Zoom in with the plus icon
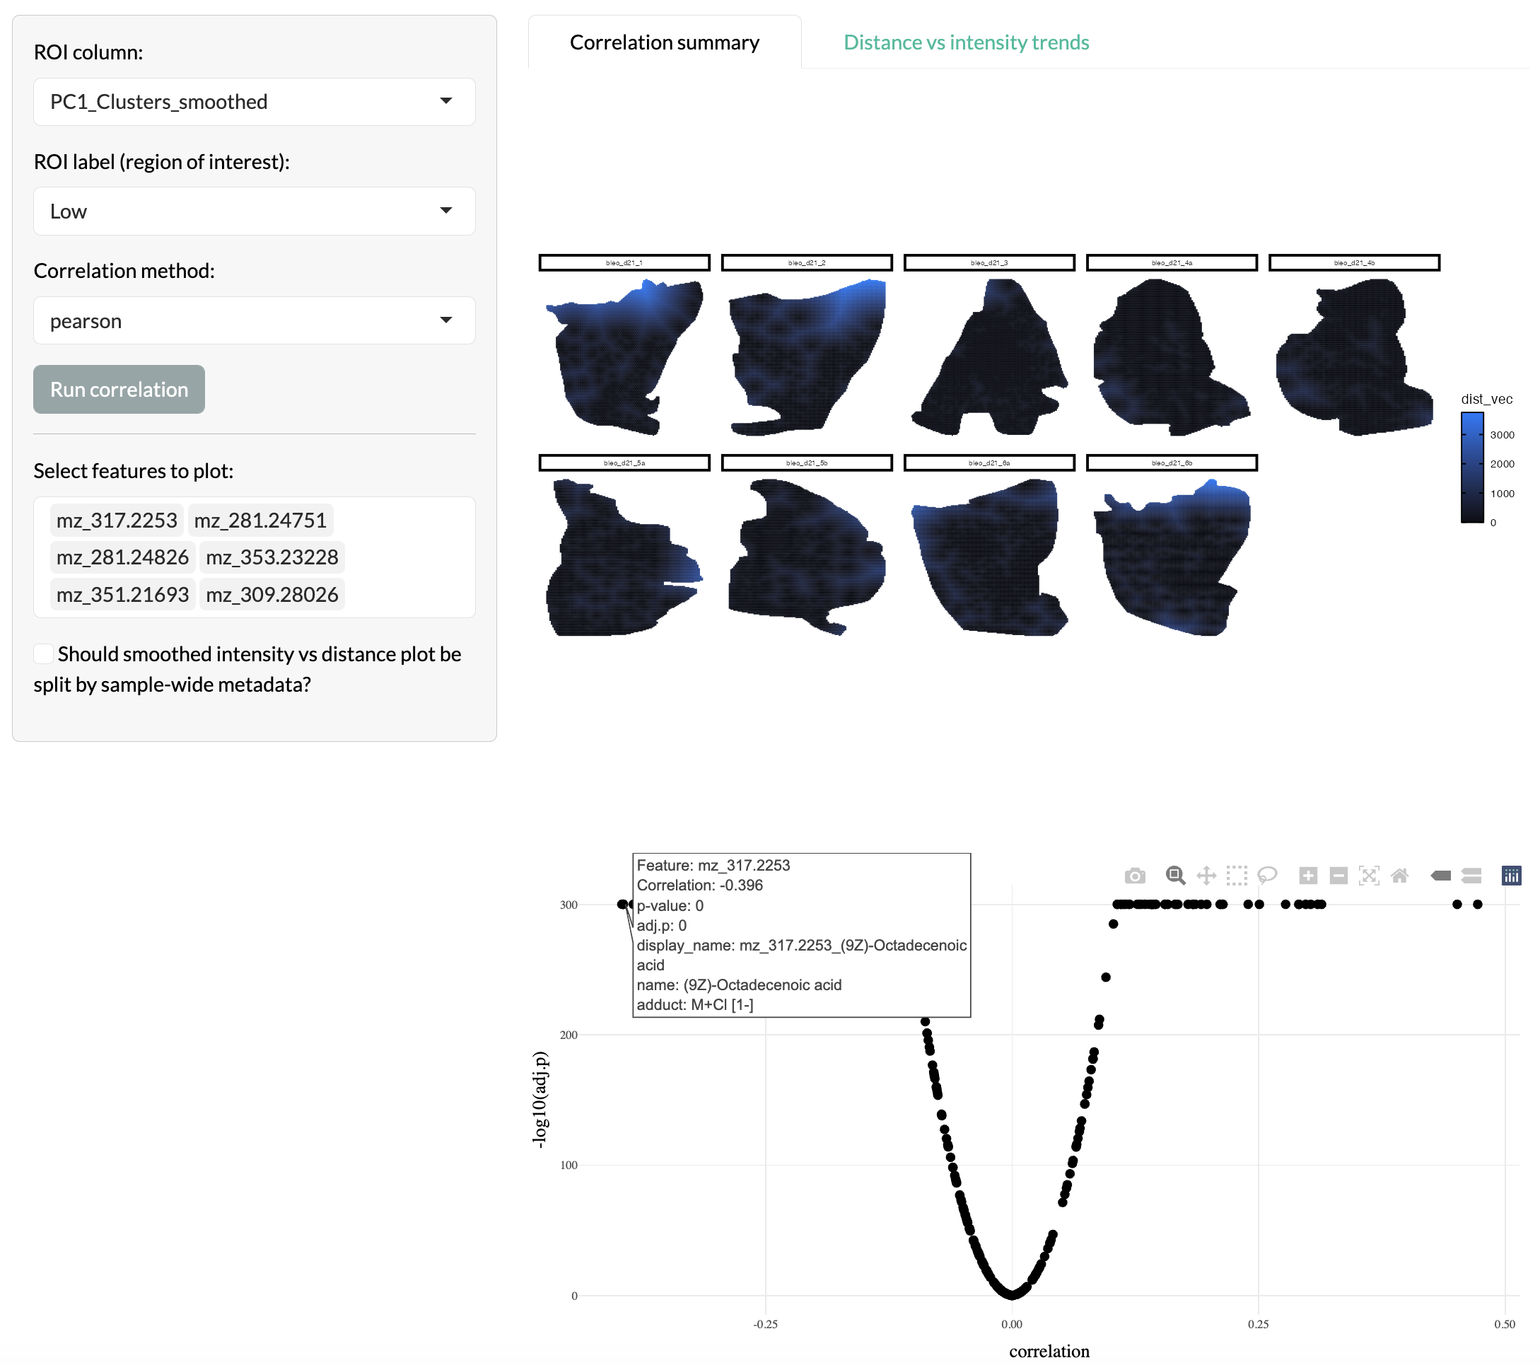The width and height of the screenshot is (1540, 1365). 1308,875
